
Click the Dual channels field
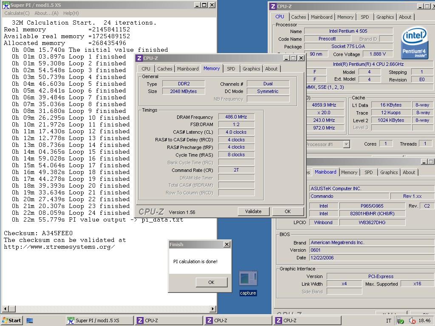(x=268, y=84)
